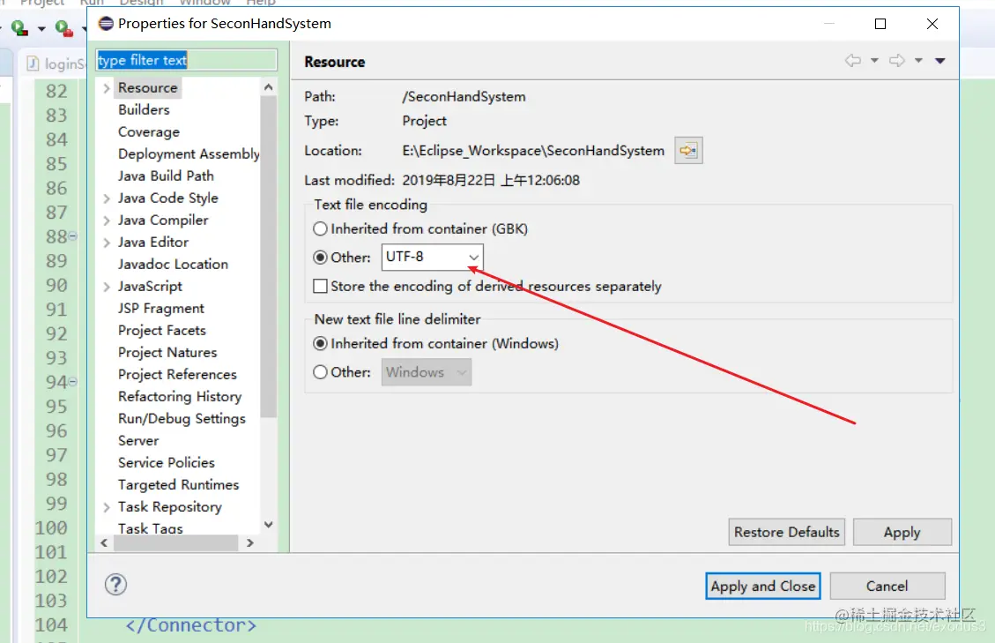995x643 pixels.
Task: Collapse the code fold marker at line 94
Action: 73,382
